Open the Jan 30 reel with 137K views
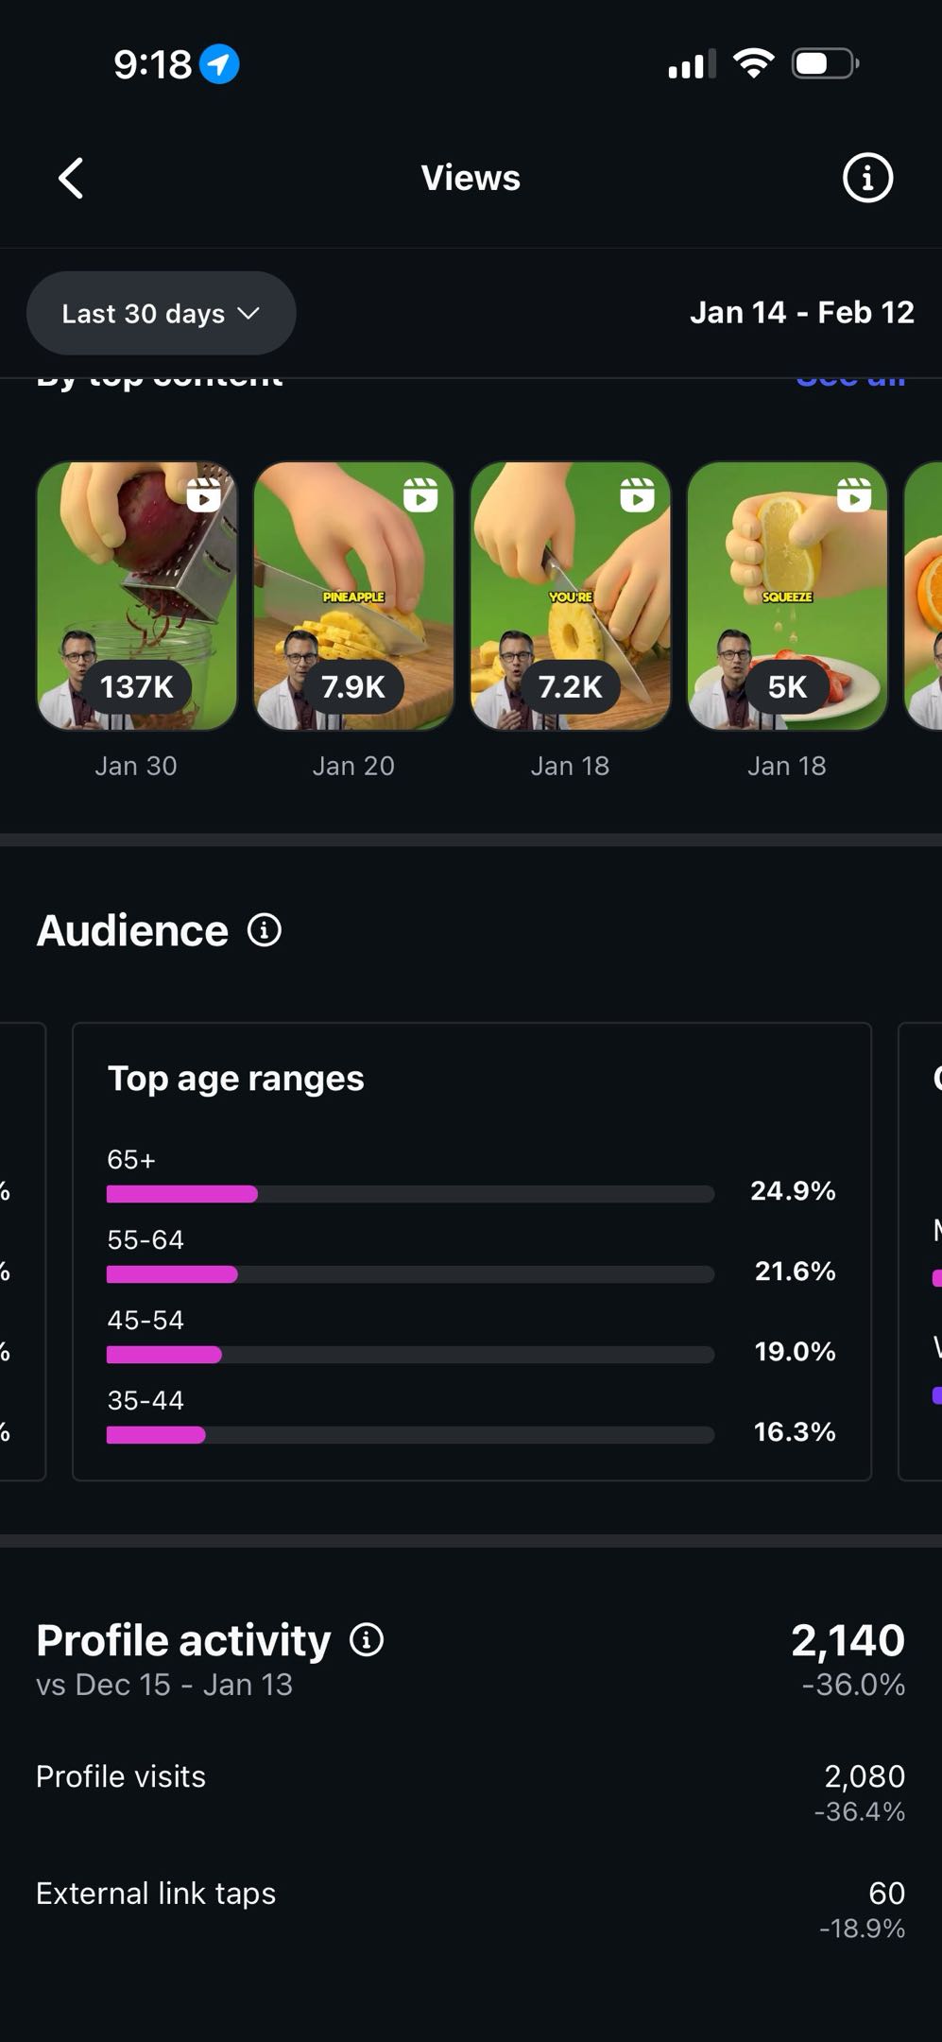The image size is (942, 2042). pos(137,596)
